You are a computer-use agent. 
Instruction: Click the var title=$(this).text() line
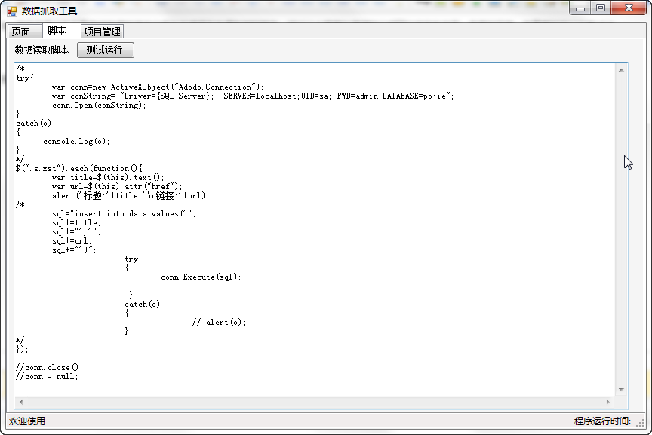[108, 177]
